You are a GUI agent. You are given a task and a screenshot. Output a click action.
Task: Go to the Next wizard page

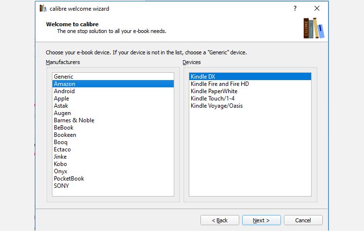[262, 220]
